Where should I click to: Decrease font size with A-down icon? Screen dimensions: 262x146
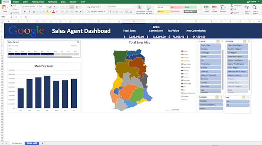(x=55, y=7)
